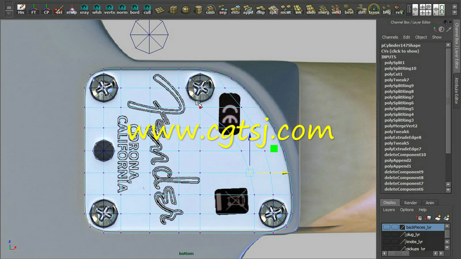Click the His shelf icon

(21, 9)
